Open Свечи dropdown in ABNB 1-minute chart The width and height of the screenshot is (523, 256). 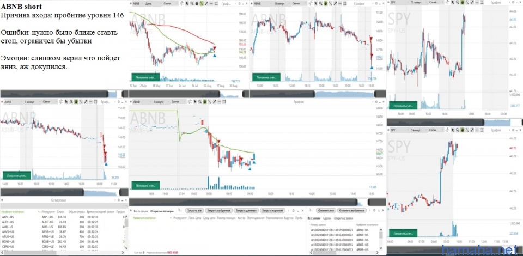179,101
